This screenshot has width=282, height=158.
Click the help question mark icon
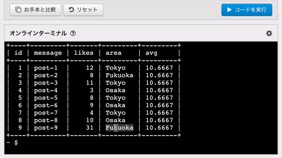click(73, 33)
